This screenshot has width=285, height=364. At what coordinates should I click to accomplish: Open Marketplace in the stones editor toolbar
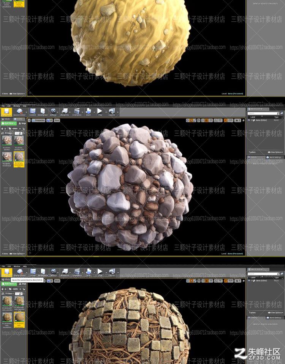coord(43,112)
